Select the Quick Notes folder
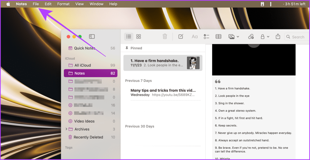This screenshot has width=310, height=160. 84,48
